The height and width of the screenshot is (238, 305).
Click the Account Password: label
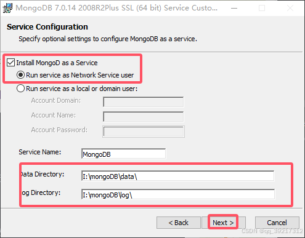pos(59,130)
